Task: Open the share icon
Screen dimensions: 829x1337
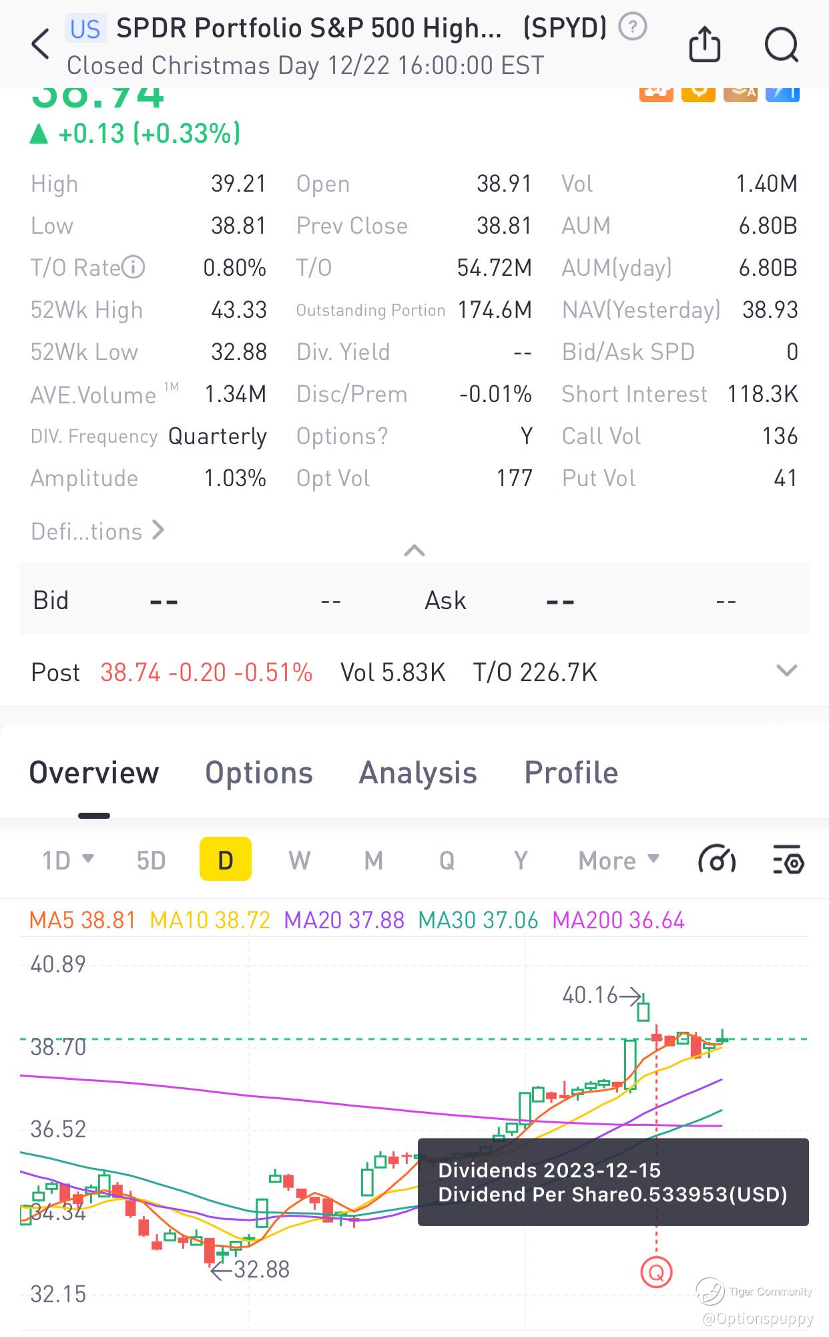Action: pos(704,44)
